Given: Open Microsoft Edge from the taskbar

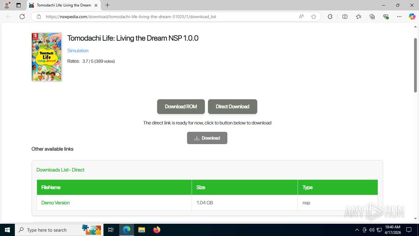Looking at the screenshot, I should point(127,230).
